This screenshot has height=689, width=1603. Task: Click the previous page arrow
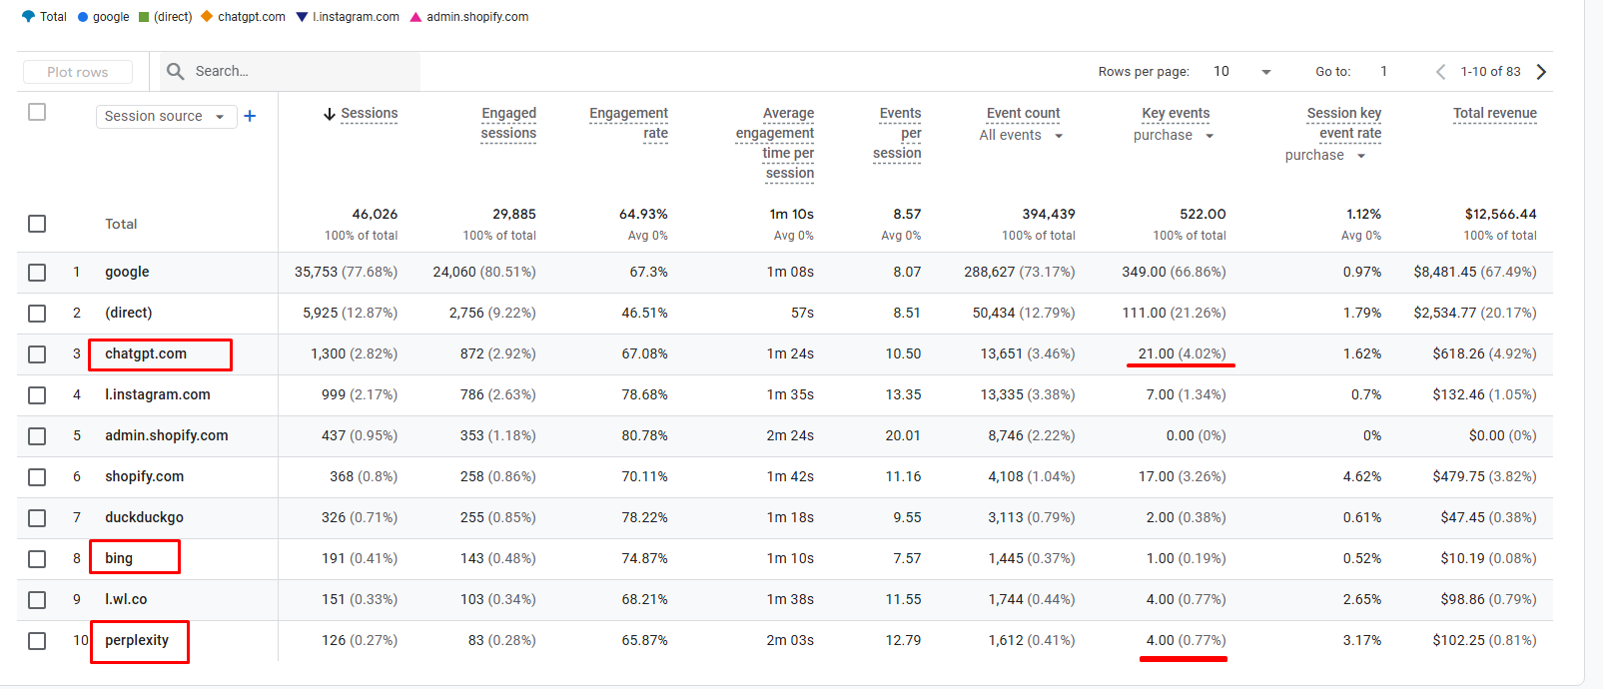pyautogui.click(x=1440, y=71)
